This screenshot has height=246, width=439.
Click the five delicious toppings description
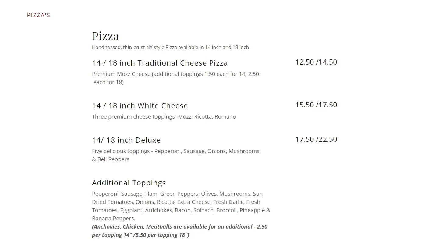click(x=175, y=151)
